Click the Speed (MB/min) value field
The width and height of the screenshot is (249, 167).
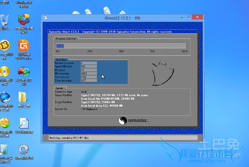[89, 66]
